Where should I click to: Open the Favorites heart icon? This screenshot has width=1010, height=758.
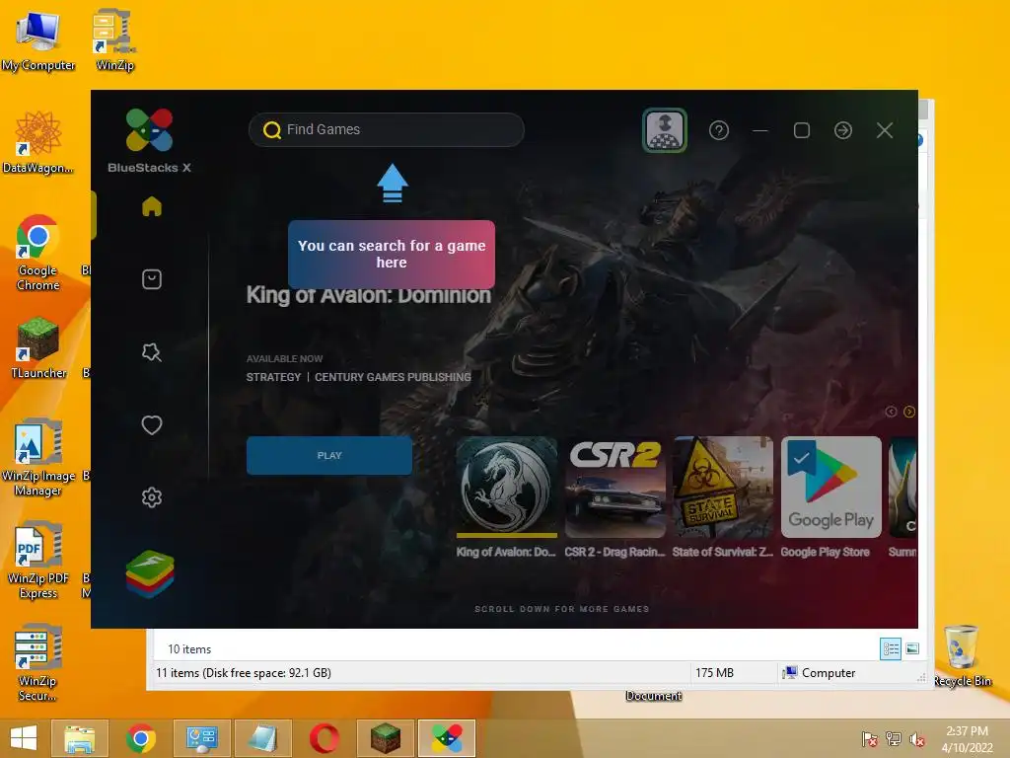(x=151, y=424)
